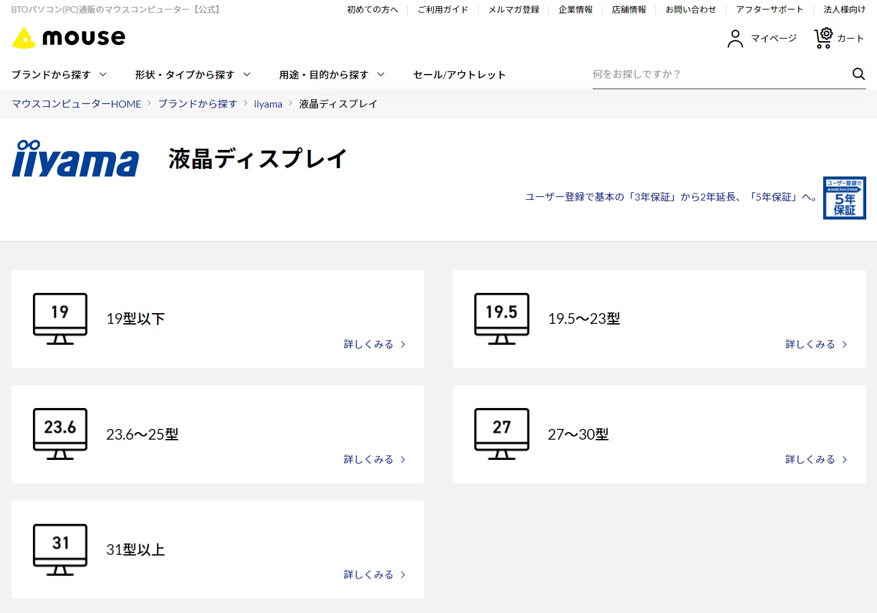Screen dimensions: 877x613
Task: Open the 5年保証 user registration link
Action: pyautogui.click(x=671, y=197)
